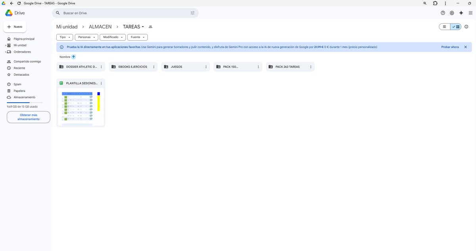Show details info icon at top right
The width and height of the screenshot is (476, 251).
click(466, 27)
